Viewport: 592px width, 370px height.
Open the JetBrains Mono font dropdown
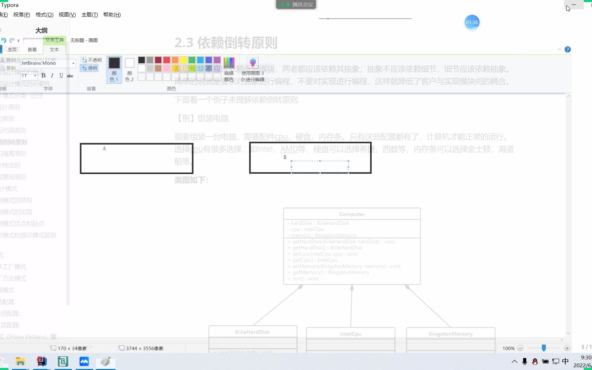pyautogui.click(x=73, y=63)
